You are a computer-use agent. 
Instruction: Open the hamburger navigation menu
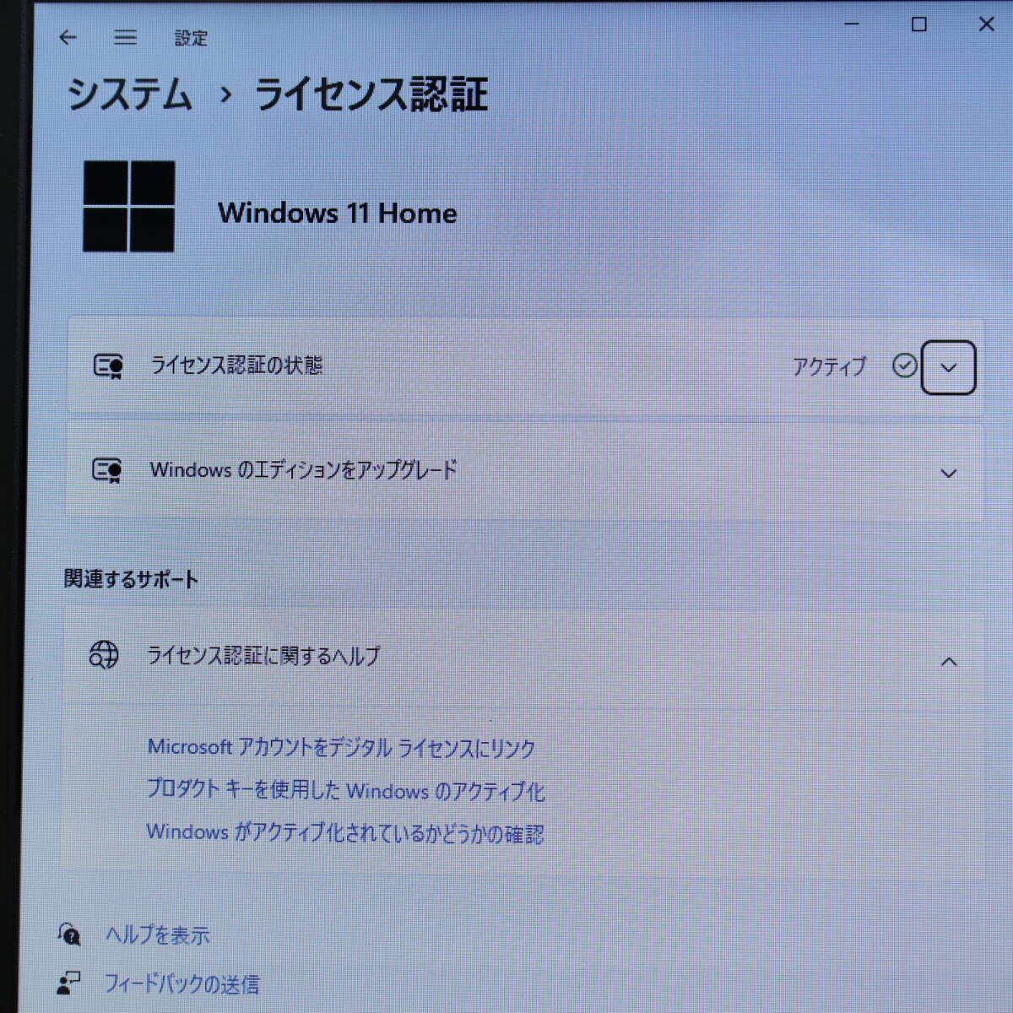[x=125, y=37]
